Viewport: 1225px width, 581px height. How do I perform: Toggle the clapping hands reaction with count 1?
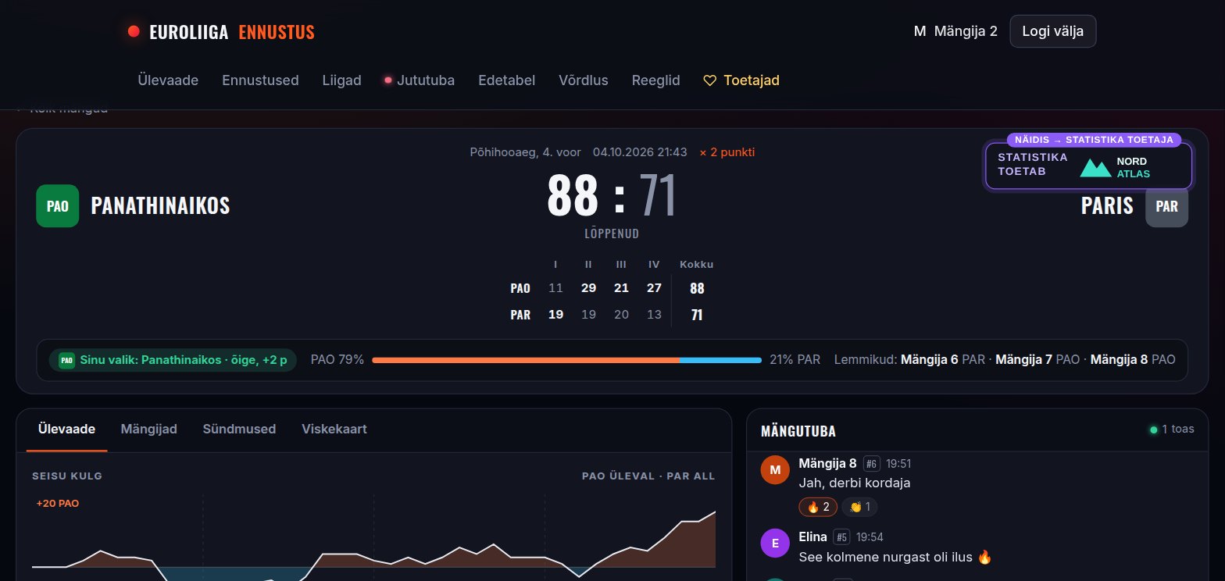(x=859, y=507)
